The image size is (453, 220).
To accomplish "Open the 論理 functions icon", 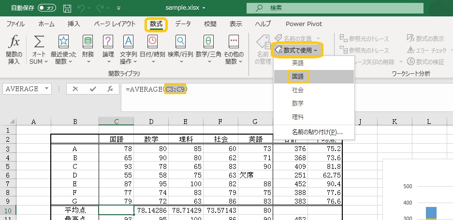I will 108,41.
